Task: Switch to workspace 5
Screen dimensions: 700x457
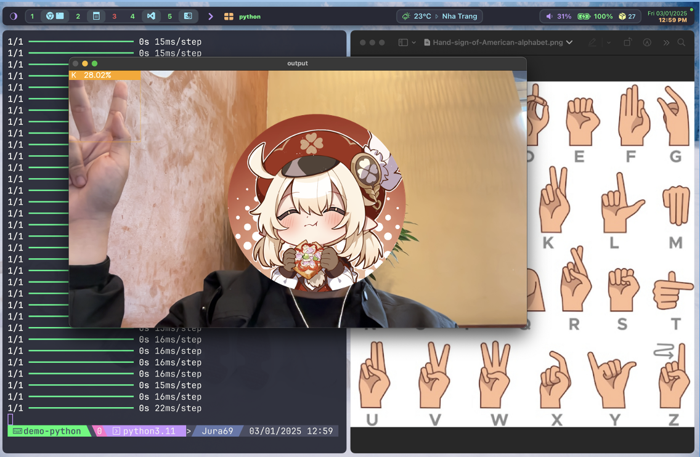Action: point(169,16)
